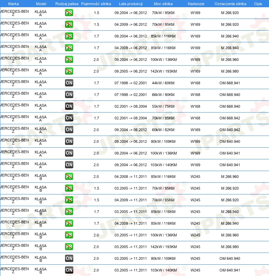Click petrol icon for Klasa A 1.7 from 04.2009
This screenshot has height=276, width=269.
pyautogui.click(x=69, y=48)
